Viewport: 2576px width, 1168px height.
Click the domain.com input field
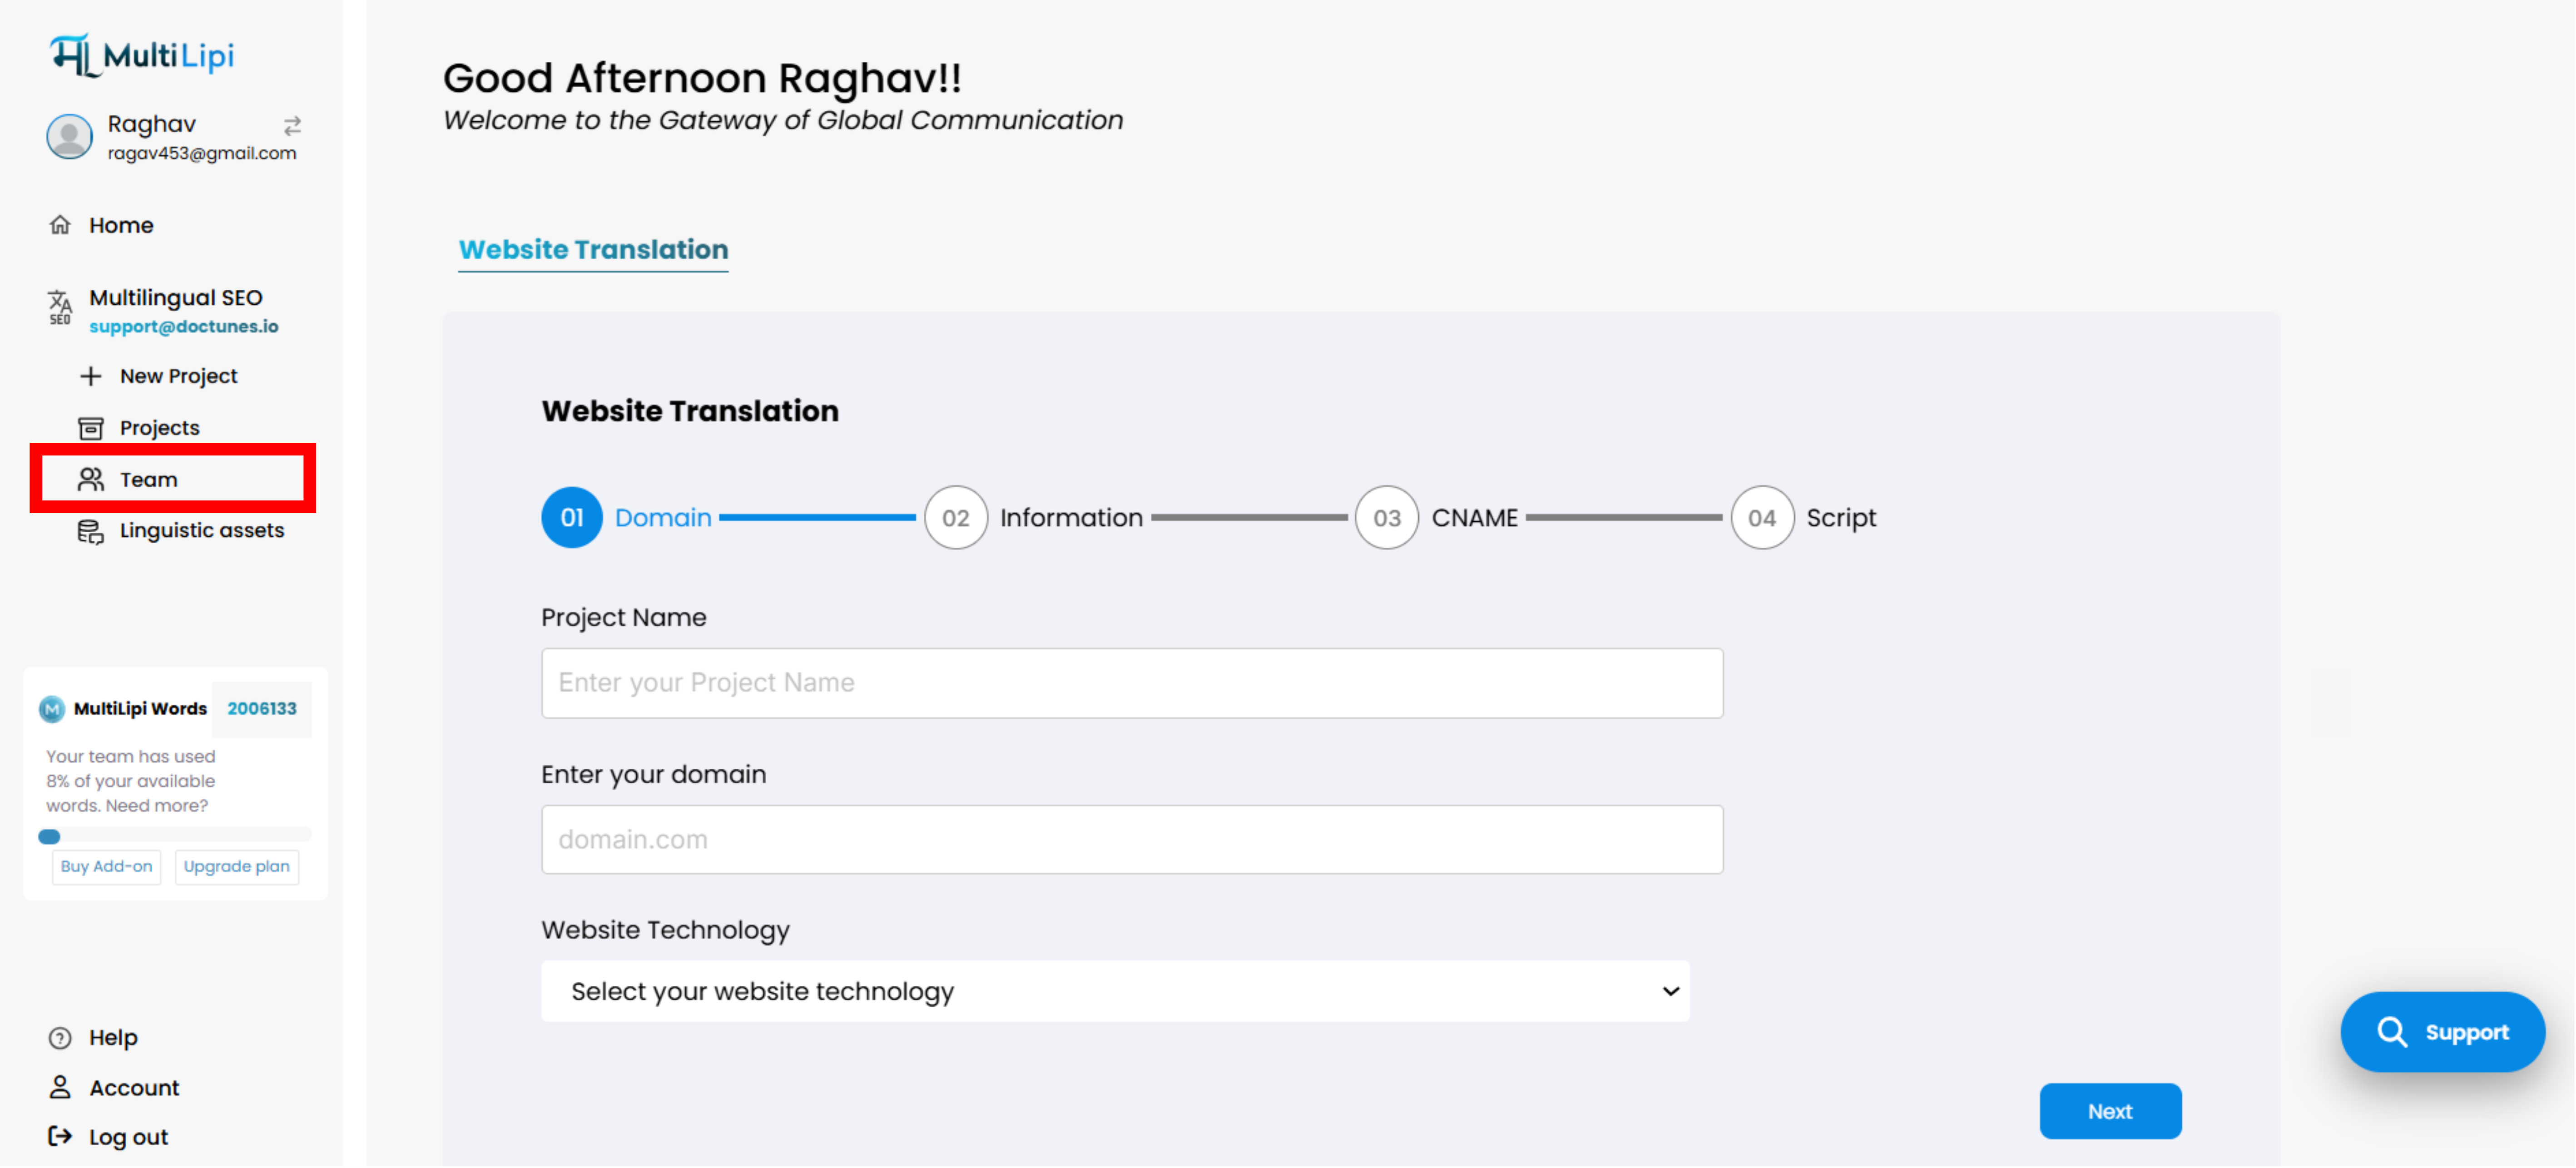[x=1132, y=840]
